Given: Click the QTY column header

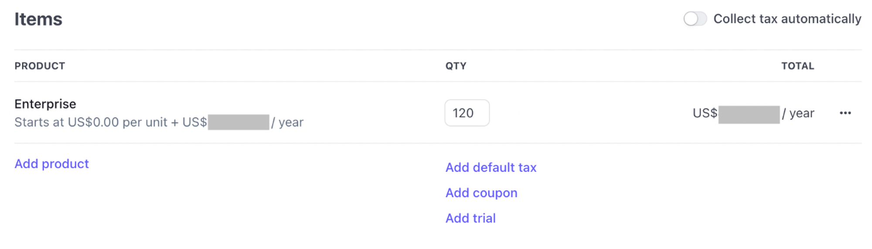Looking at the screenshot, I should (x=456, y=66).
